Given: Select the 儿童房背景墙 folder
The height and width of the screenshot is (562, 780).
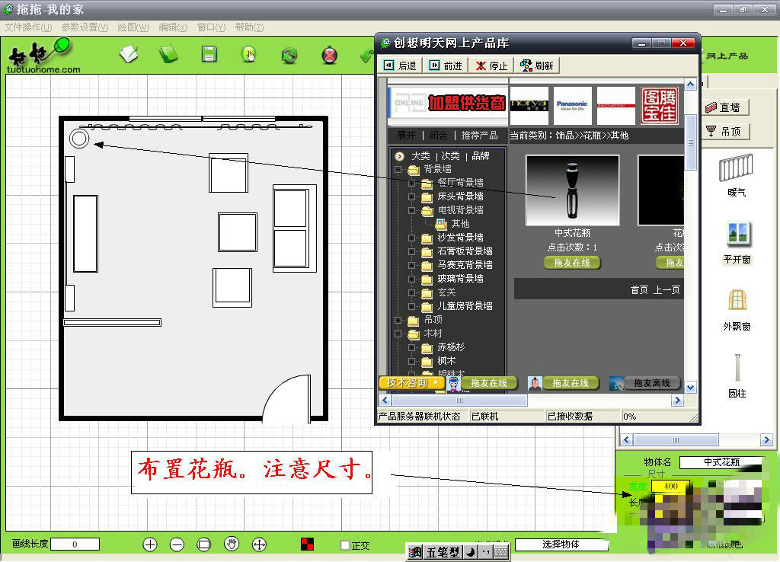Looking at the screenshot, I should pyautogui.click(x=465, y=306).
